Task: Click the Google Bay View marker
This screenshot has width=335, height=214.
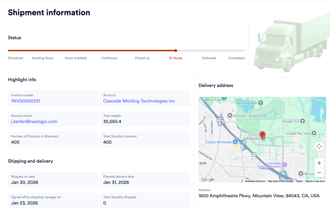Action: pos(314,133)
